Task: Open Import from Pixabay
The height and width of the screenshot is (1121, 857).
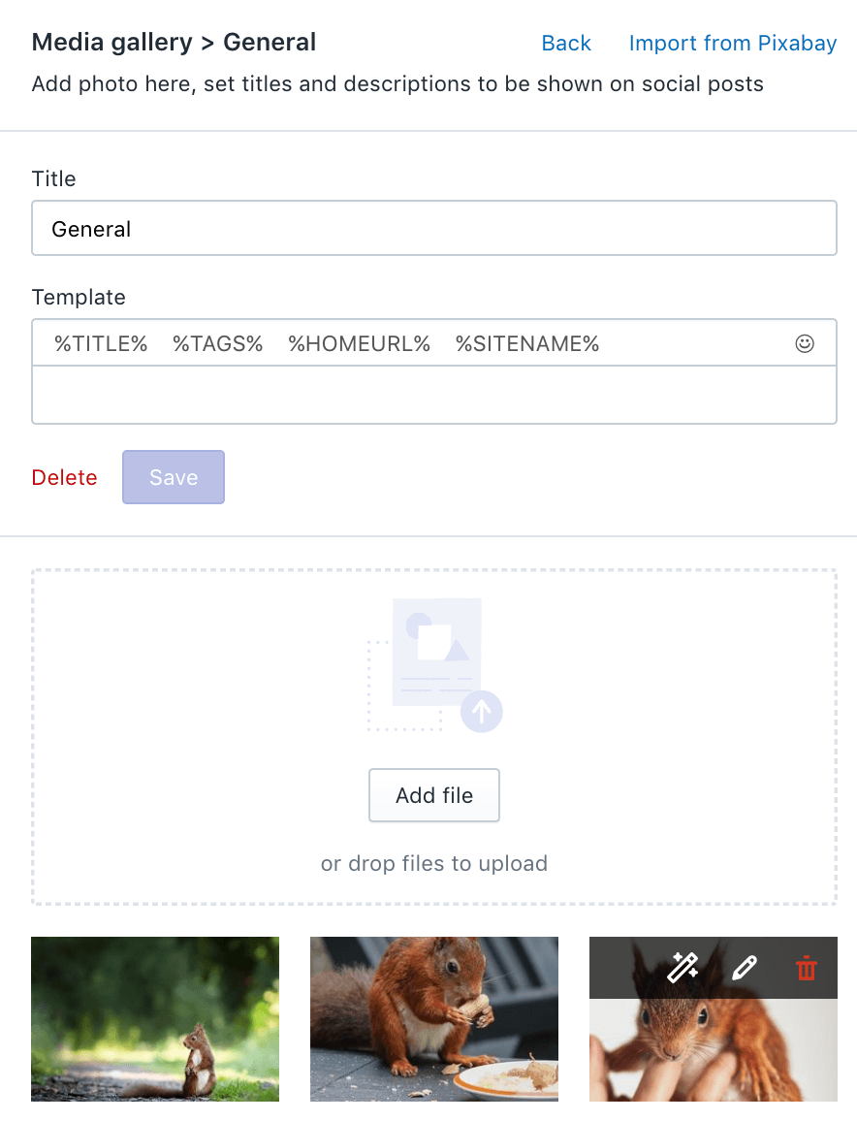Action: (733, 43)
